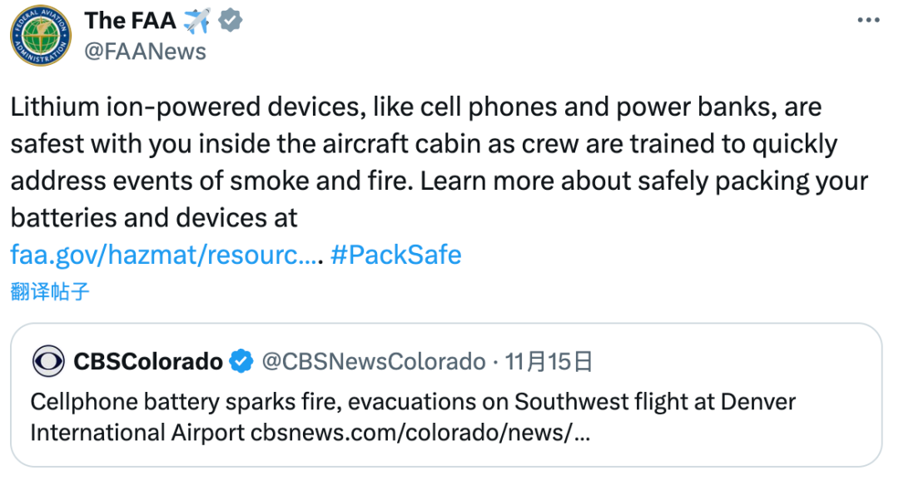Click the blue-gray verified badge beside The FAA
The width and height of the screenshot is (899, 486).
pos(231,21)
